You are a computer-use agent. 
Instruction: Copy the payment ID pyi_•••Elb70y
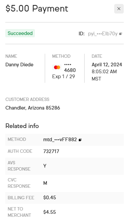[x=120, y=34]
